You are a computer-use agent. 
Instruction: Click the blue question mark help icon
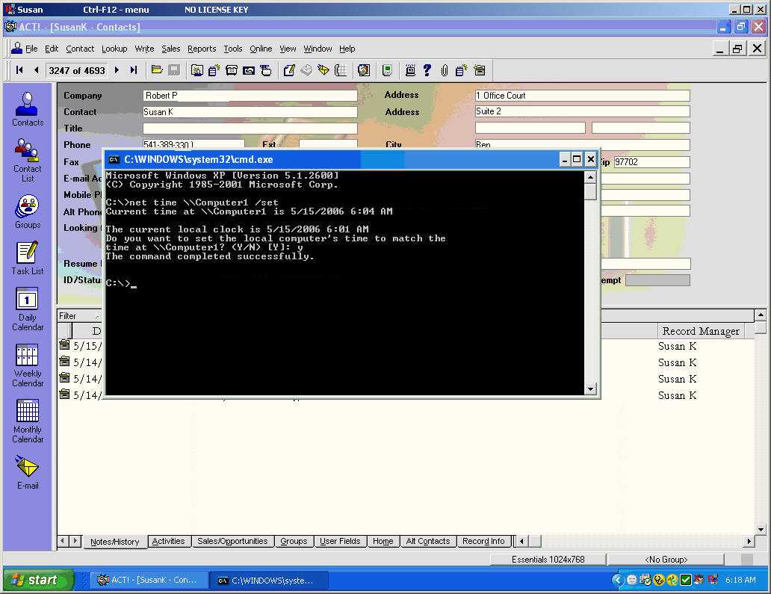(427, 70)
